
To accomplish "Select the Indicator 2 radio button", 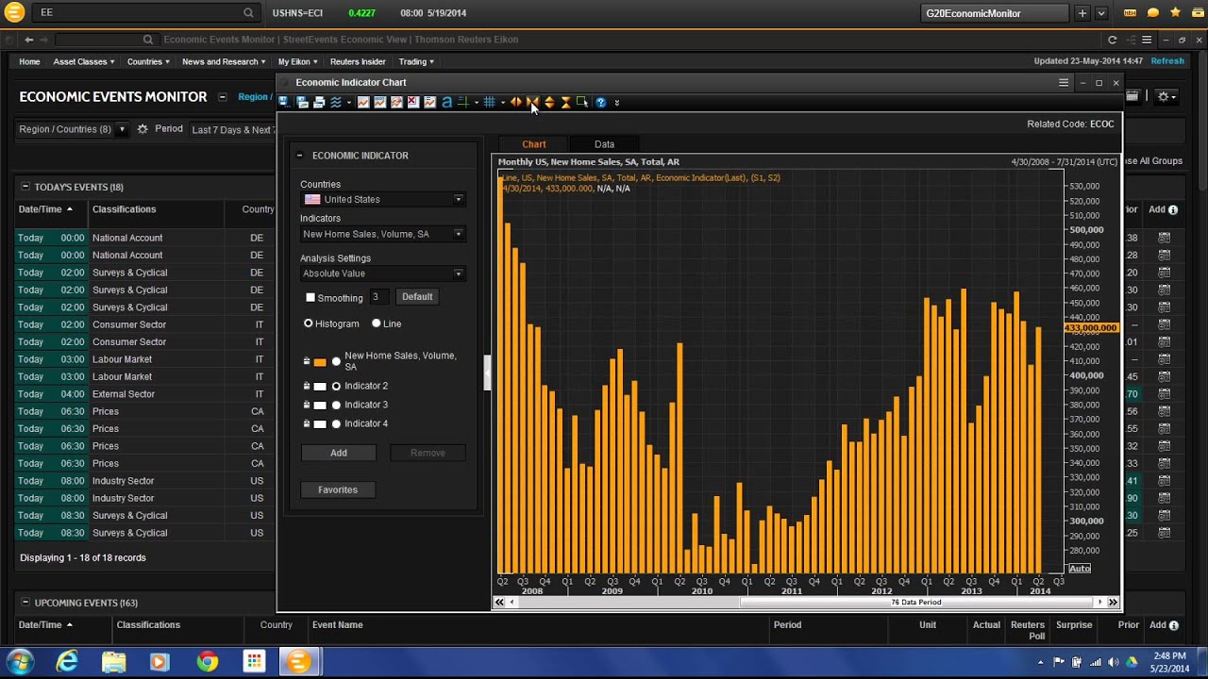I will click(336, 386).
